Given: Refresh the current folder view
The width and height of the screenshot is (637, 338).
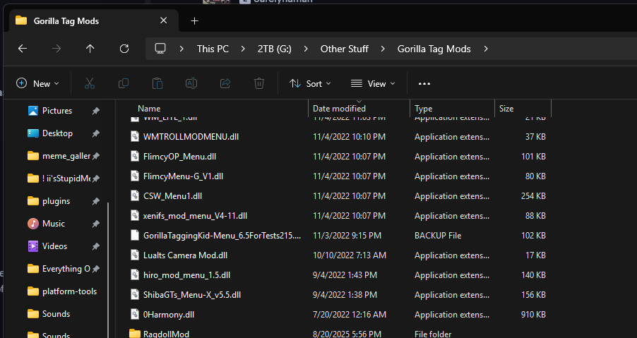Looking at the screenshot, I should click(124, 49).
